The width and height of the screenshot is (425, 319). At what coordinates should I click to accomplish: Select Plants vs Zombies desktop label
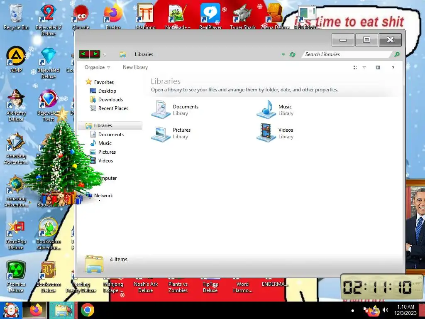[x=178, y=287]
